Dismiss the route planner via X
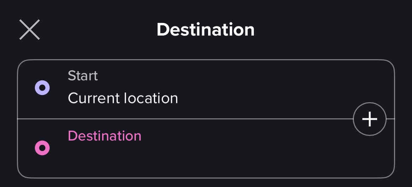Screen dimensions: 412x187 30,30
